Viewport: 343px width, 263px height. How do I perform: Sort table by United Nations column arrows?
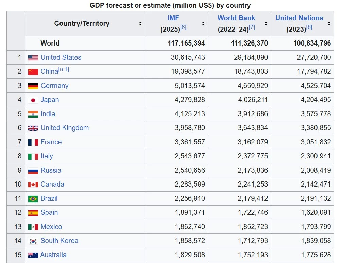[329, 23]
